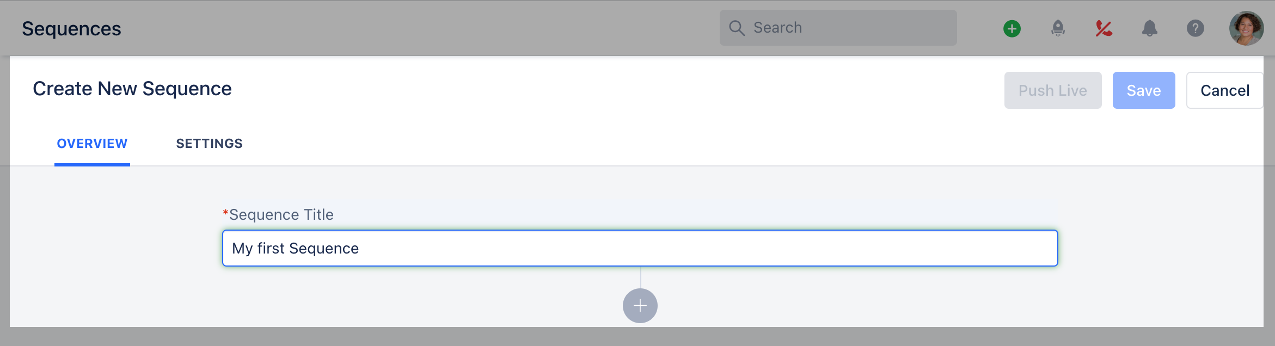The height and width of the screenshot is (346, 1275).
Task: Save the new sequence
Action: 1144,90
